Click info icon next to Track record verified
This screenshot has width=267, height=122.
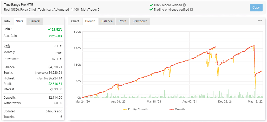(184, 5)
